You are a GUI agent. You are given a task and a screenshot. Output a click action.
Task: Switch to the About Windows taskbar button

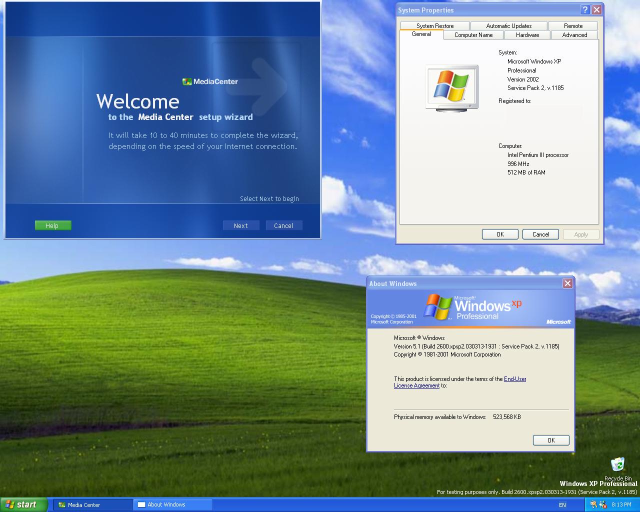(x=173, y=504)
